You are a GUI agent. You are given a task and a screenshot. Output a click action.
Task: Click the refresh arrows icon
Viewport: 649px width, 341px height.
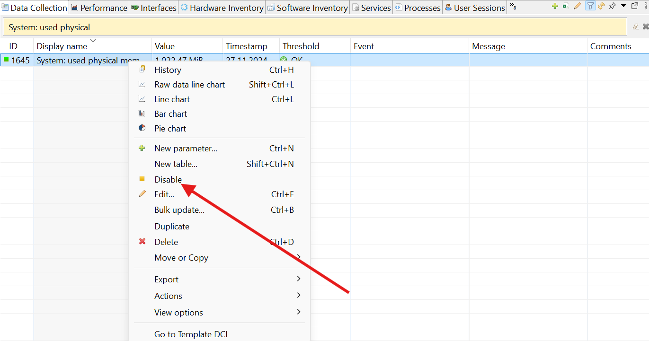pyautogui.click(x=601, y=6)
